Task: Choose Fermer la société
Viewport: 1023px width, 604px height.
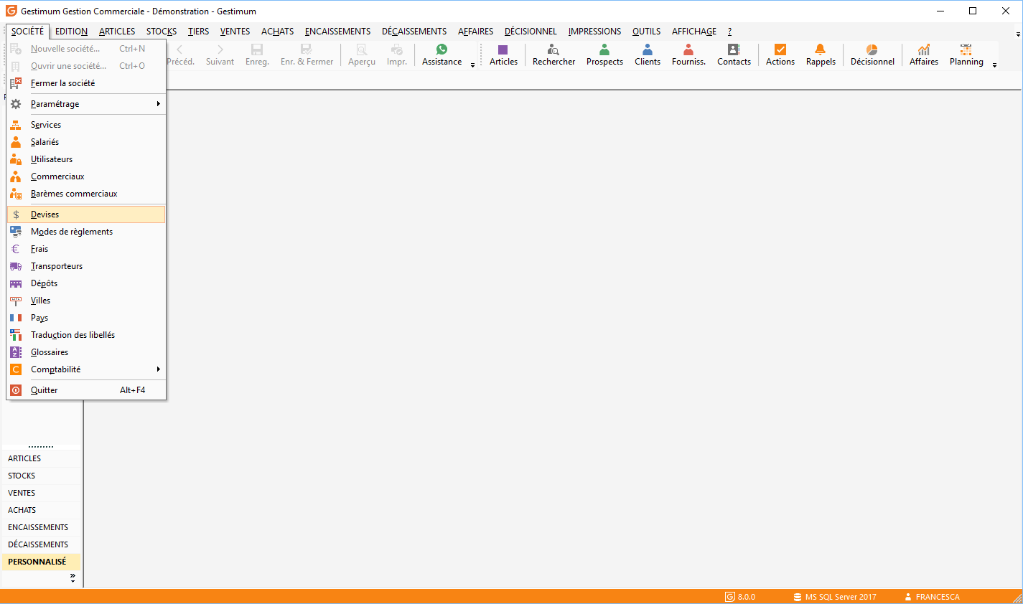Action: [86, 83]
